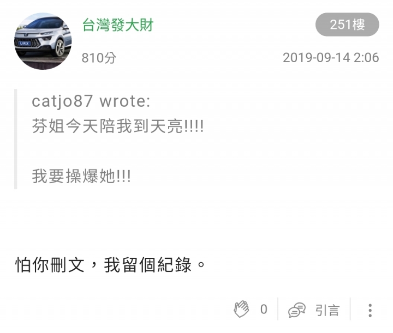
Task: Tap the quoted line starting 我要
Action: pos(81,176)
